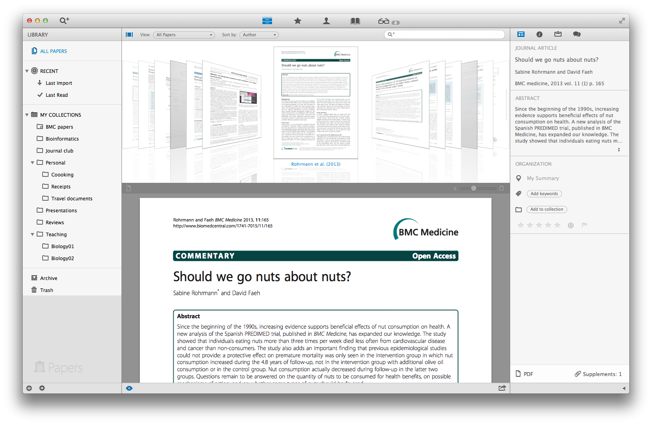652x425 pixels.
Task: Open the PDF attachment
Action: (525, 374)
